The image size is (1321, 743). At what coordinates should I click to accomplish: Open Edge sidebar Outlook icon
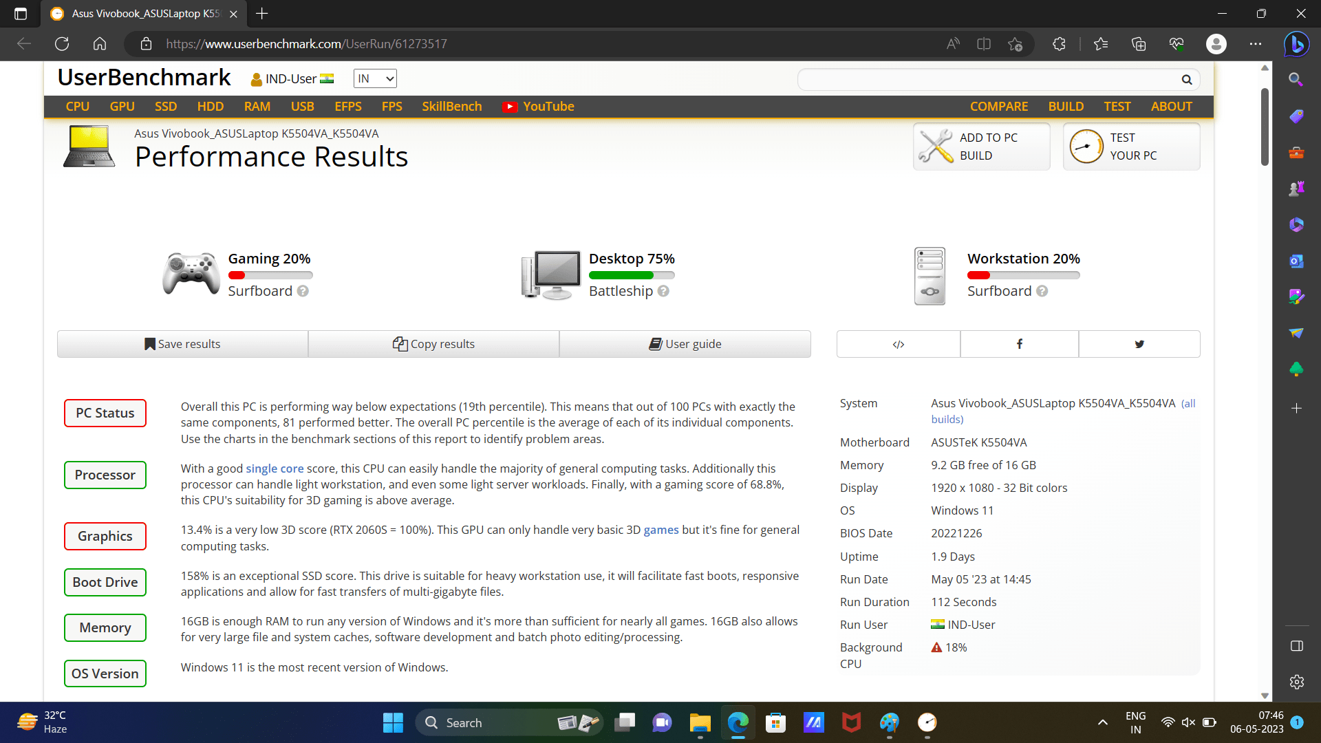(x=1296, y=261)
